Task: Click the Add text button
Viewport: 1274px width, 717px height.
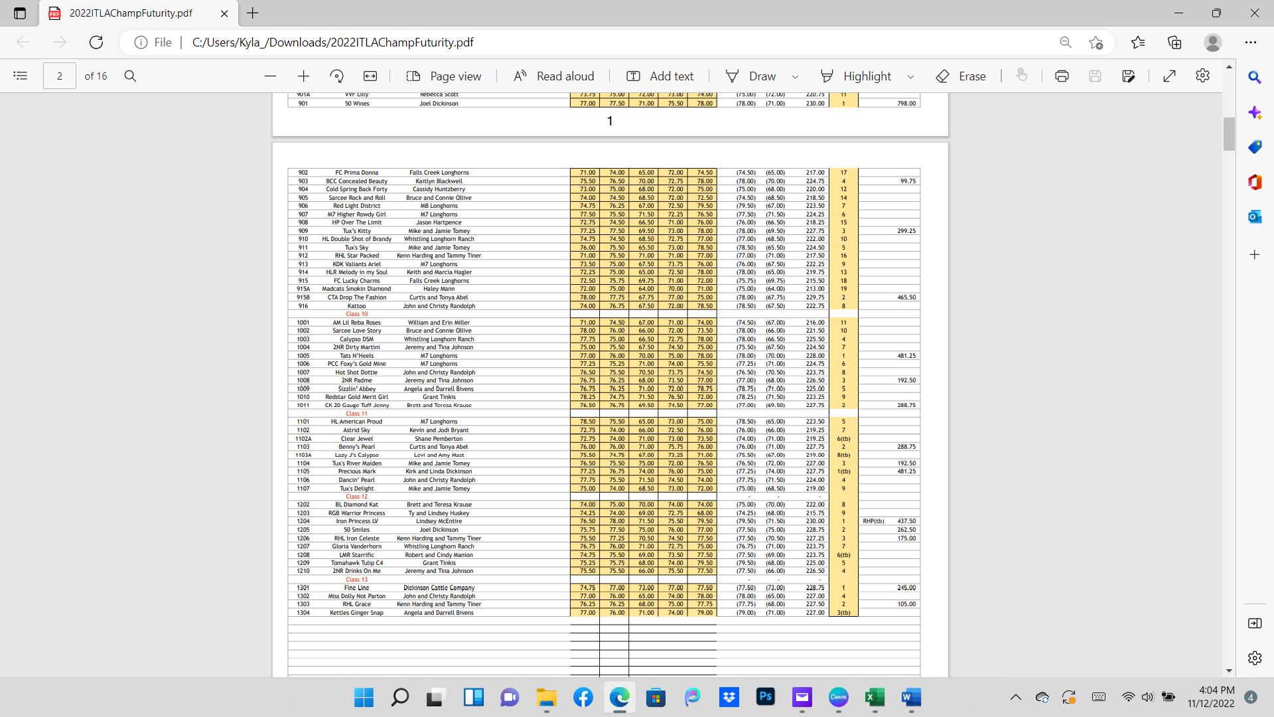Action: (x=660, y=76)
